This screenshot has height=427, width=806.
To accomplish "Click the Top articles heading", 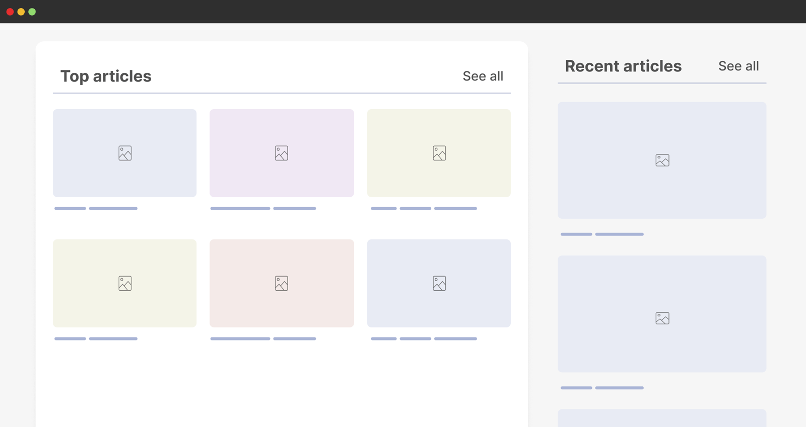I will [106, 76].
